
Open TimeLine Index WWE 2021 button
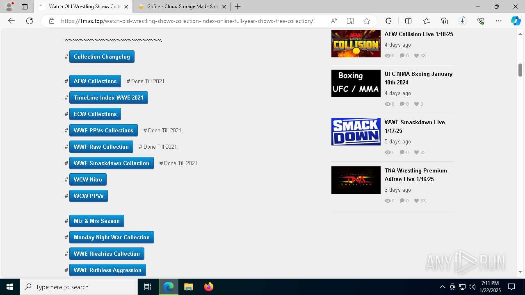(x=109, y=98)
